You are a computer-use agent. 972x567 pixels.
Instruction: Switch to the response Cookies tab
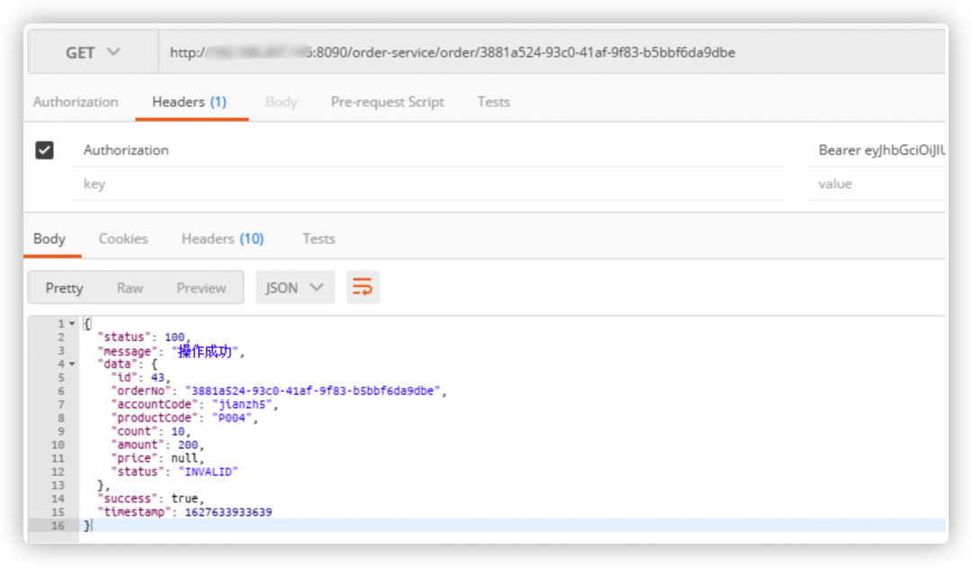[123, 238]
